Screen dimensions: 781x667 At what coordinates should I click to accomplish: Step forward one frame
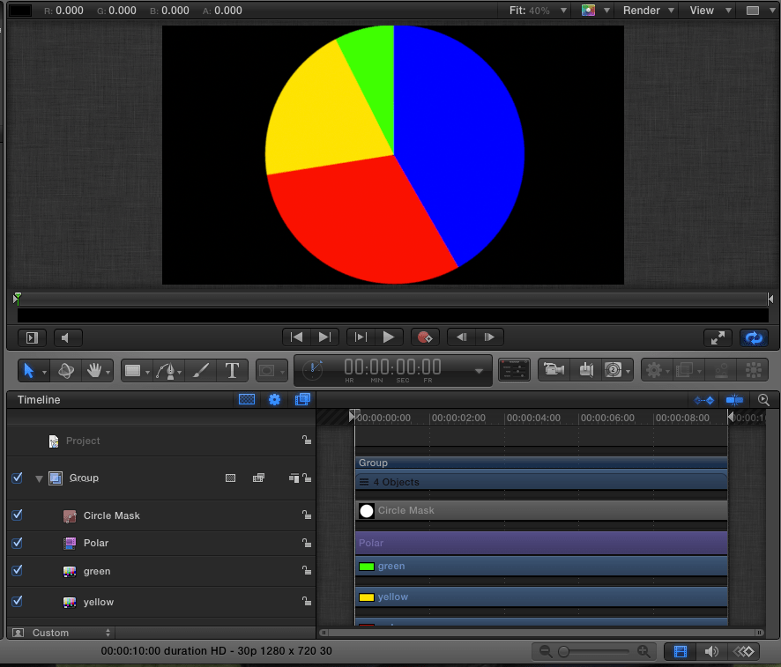pyautogui.click(x=489, y=337)
